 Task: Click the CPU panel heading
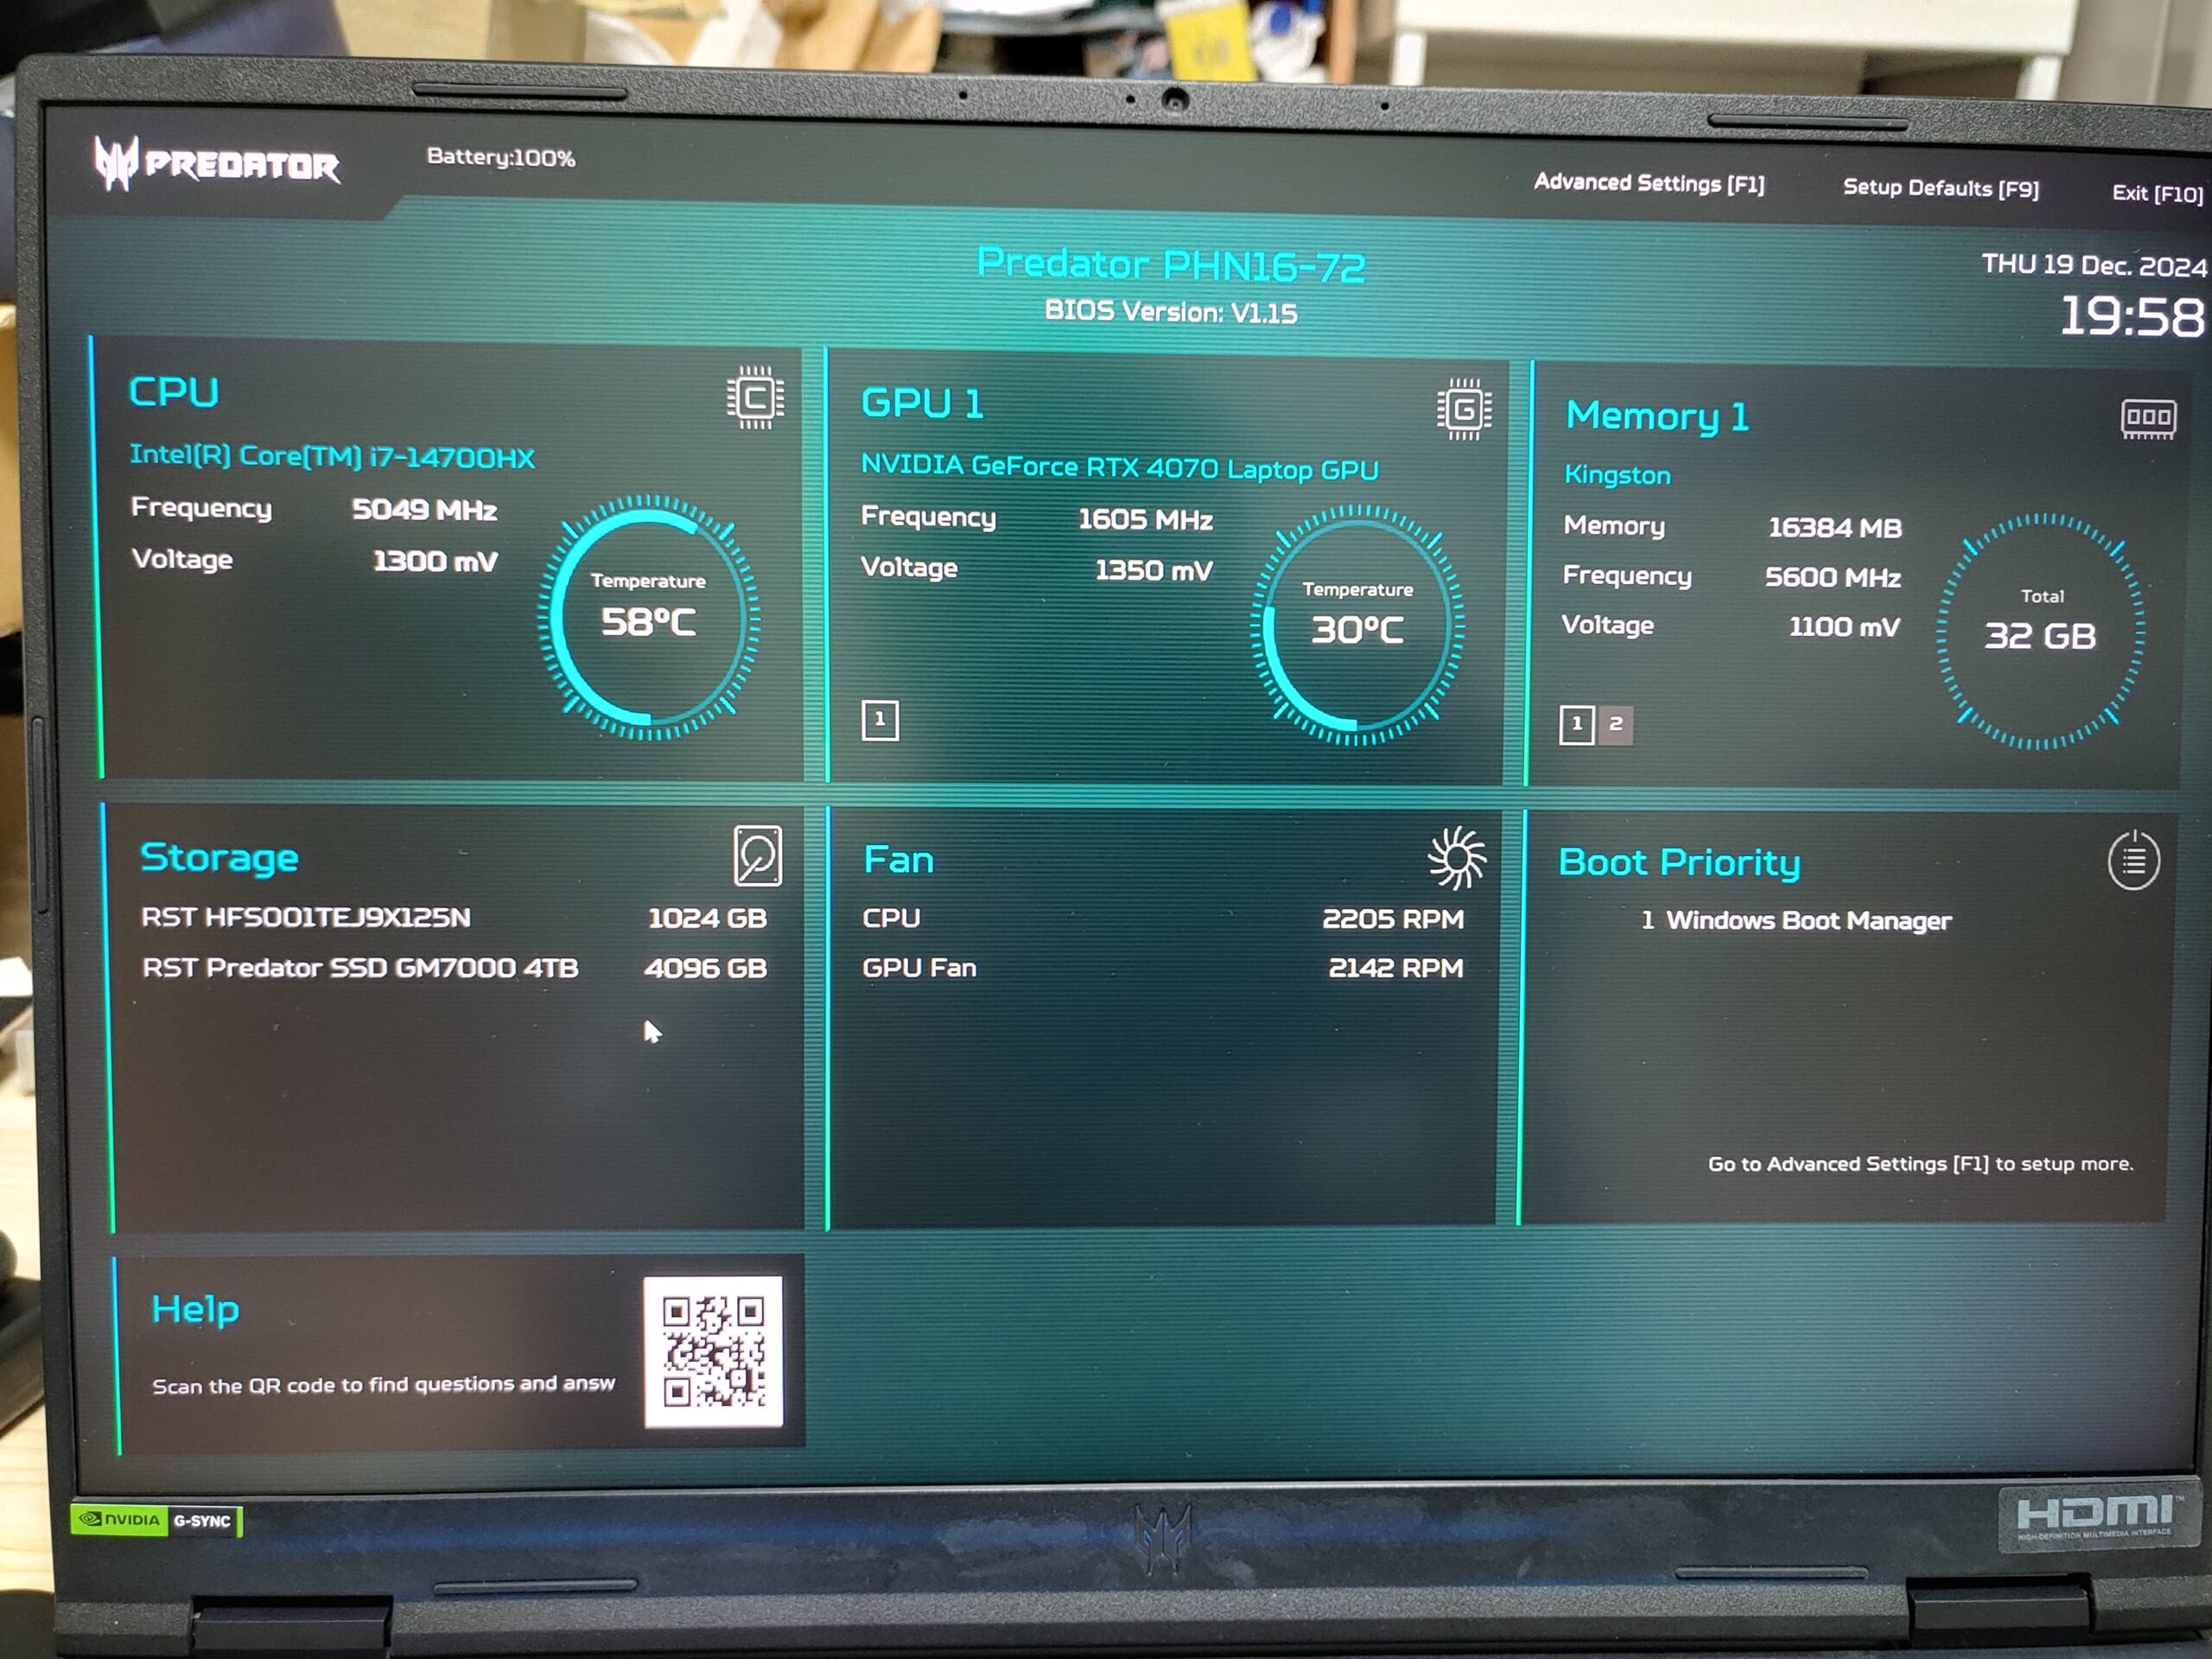(x=174, y=392)
